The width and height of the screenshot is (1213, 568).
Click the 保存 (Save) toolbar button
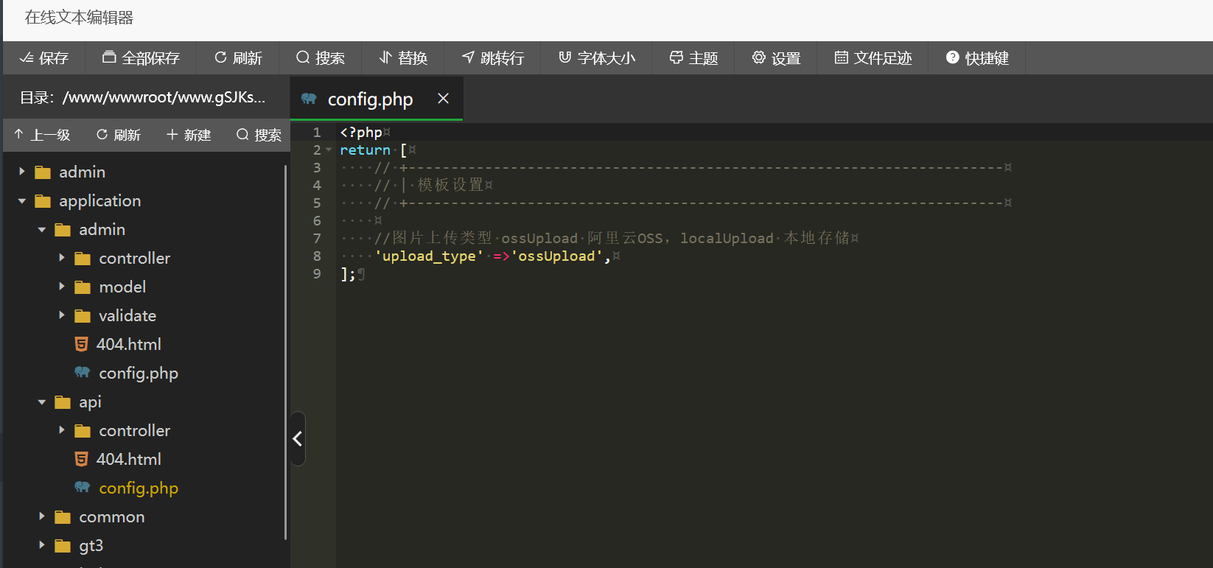pyautogui.click(x=43, y=58)
